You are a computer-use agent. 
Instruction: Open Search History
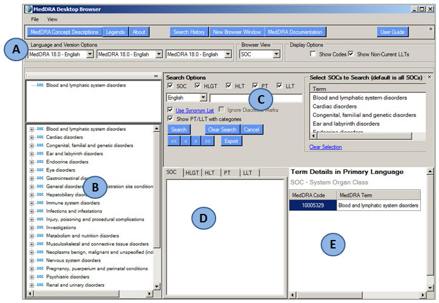coord(189,32)
